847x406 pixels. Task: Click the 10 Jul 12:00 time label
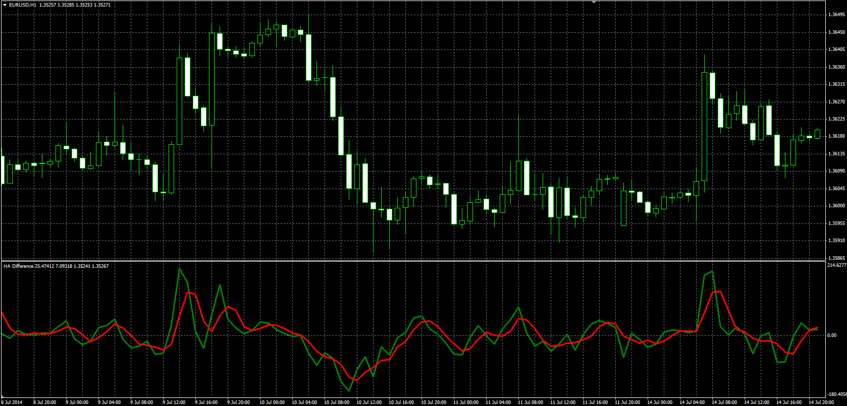[369, 402]
